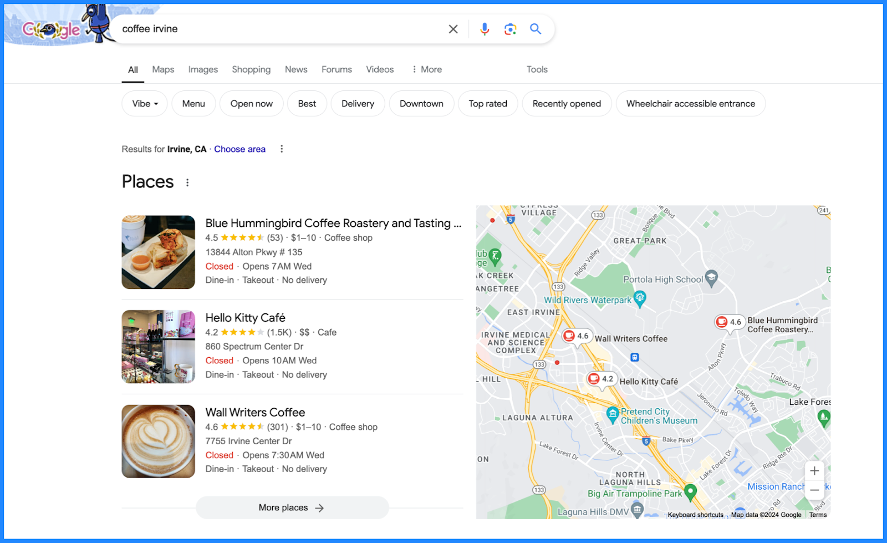Open the Tools option

pyautogui.click(x=537, y=69)
